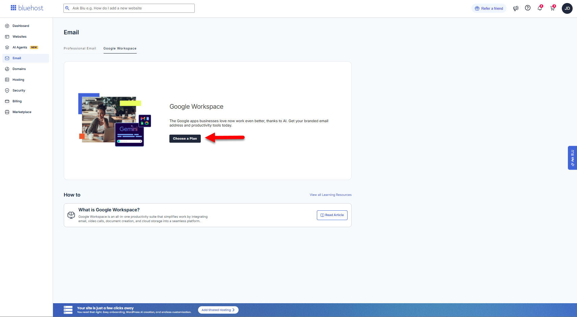Select the Google Workspace tab
The image size is (577, 317).
[x=120, y=48]
